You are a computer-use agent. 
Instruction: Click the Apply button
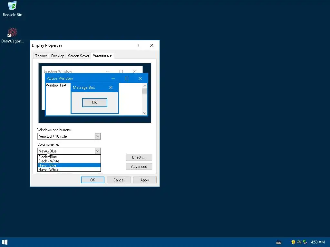point(145,180)
